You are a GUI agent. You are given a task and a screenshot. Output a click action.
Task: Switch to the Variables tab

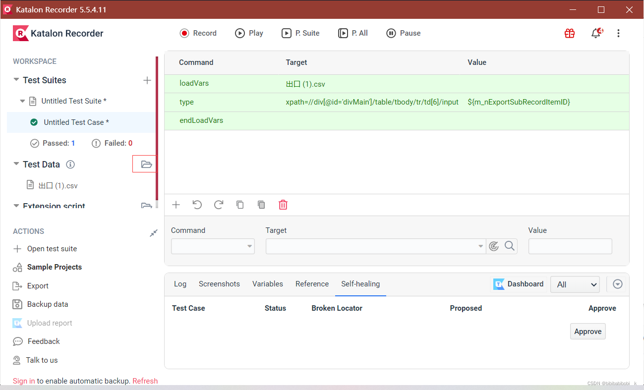click(268, 284)
